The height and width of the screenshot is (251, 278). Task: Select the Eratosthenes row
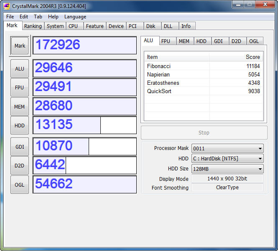(204, 83)
